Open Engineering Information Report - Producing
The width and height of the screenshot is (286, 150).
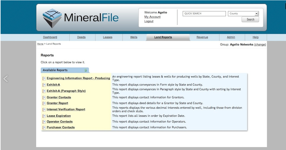[x=78, y=78]
